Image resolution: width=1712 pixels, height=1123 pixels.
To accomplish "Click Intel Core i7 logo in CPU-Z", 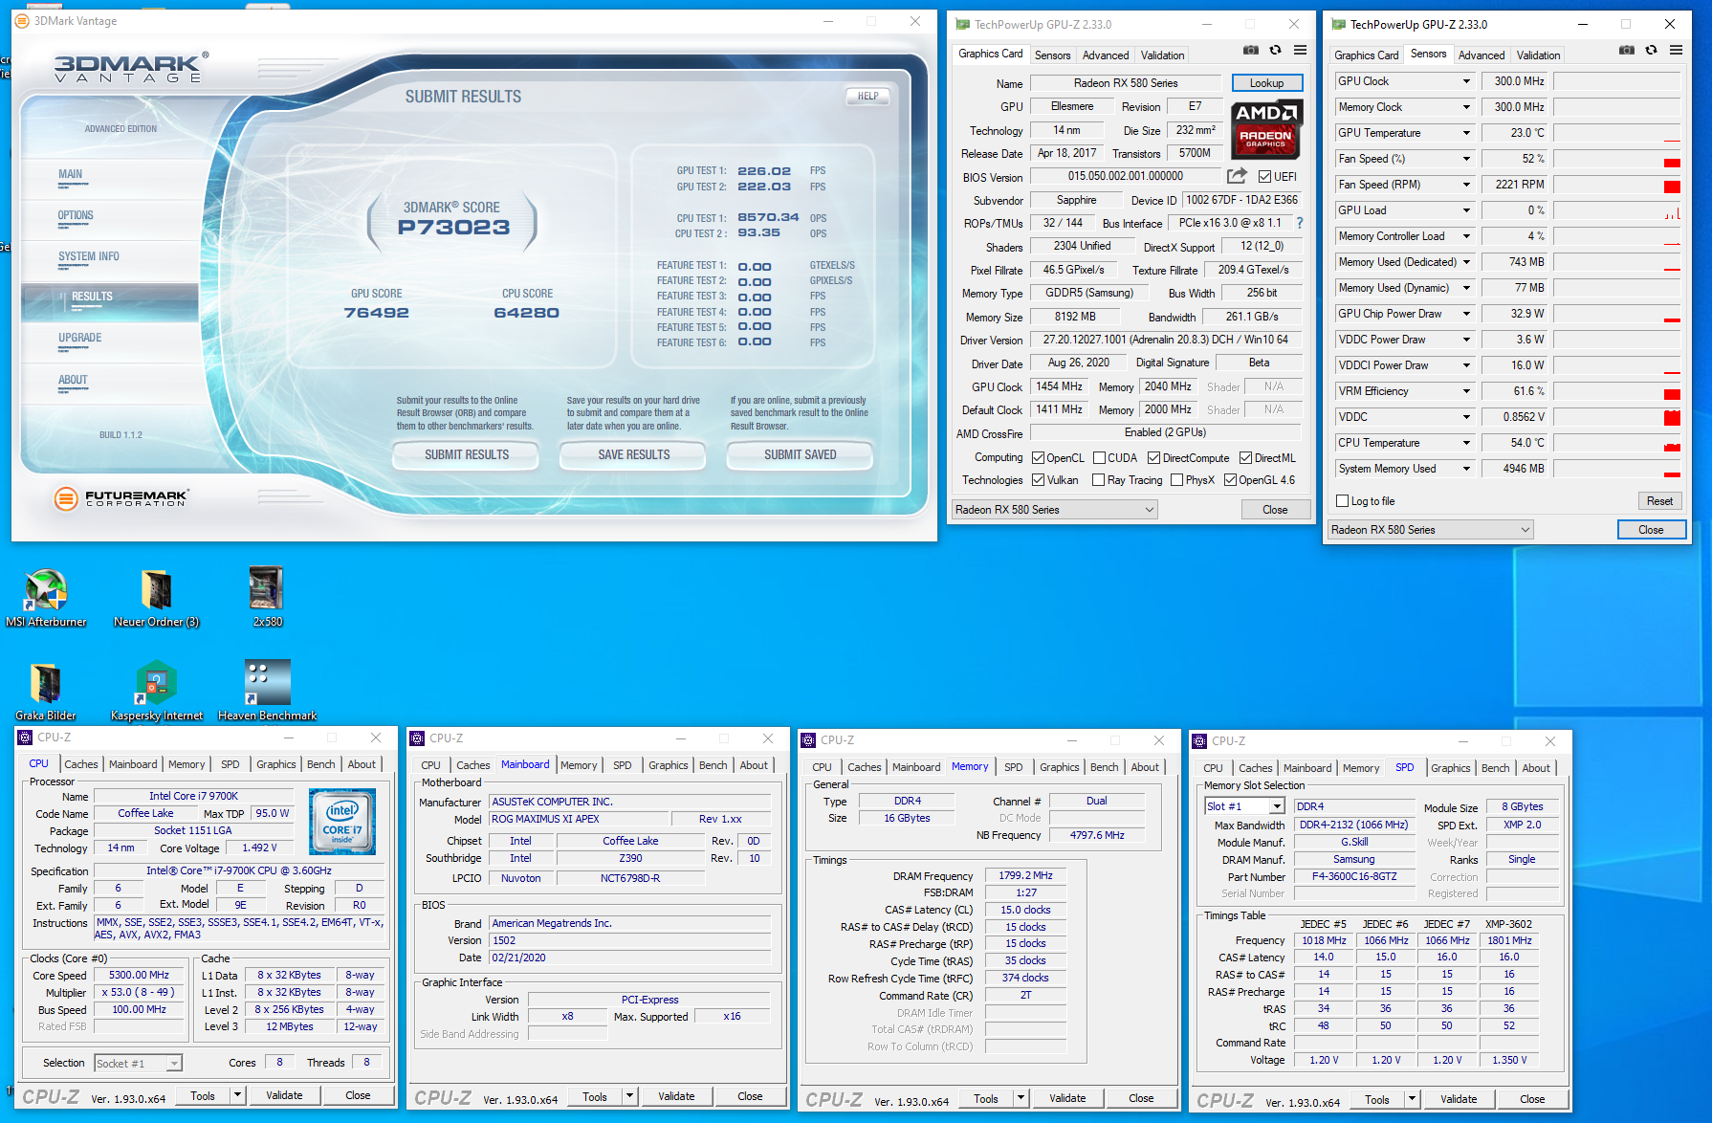I will pos(342,822).
